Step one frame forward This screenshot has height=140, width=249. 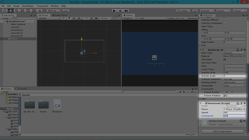pos(126,11)
